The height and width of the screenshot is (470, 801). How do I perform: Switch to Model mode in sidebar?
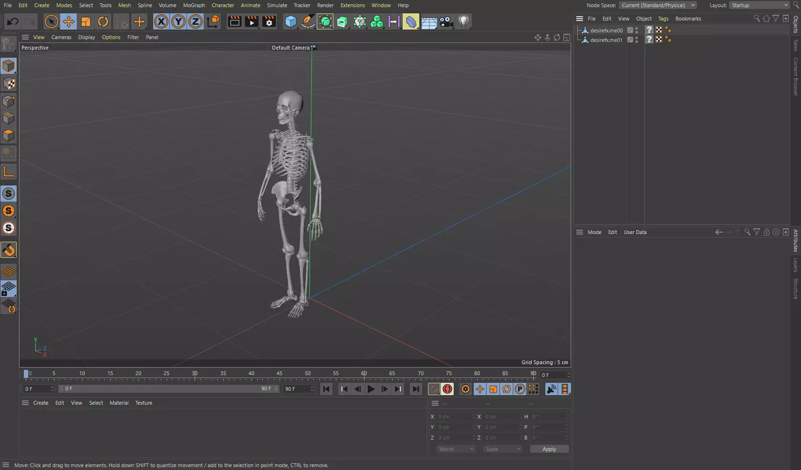point(9,66)
